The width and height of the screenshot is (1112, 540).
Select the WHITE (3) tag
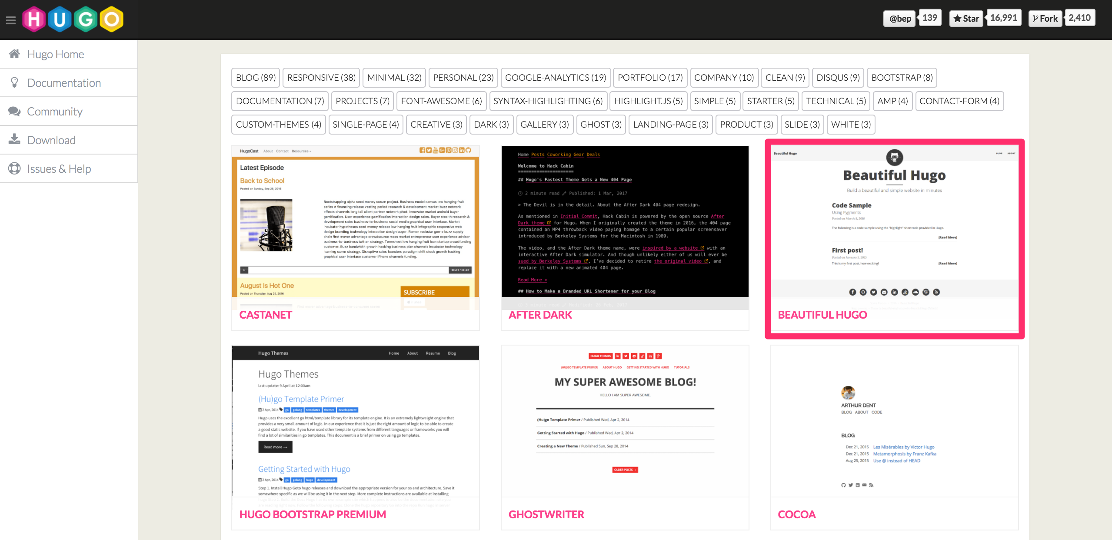pos(851,125)
